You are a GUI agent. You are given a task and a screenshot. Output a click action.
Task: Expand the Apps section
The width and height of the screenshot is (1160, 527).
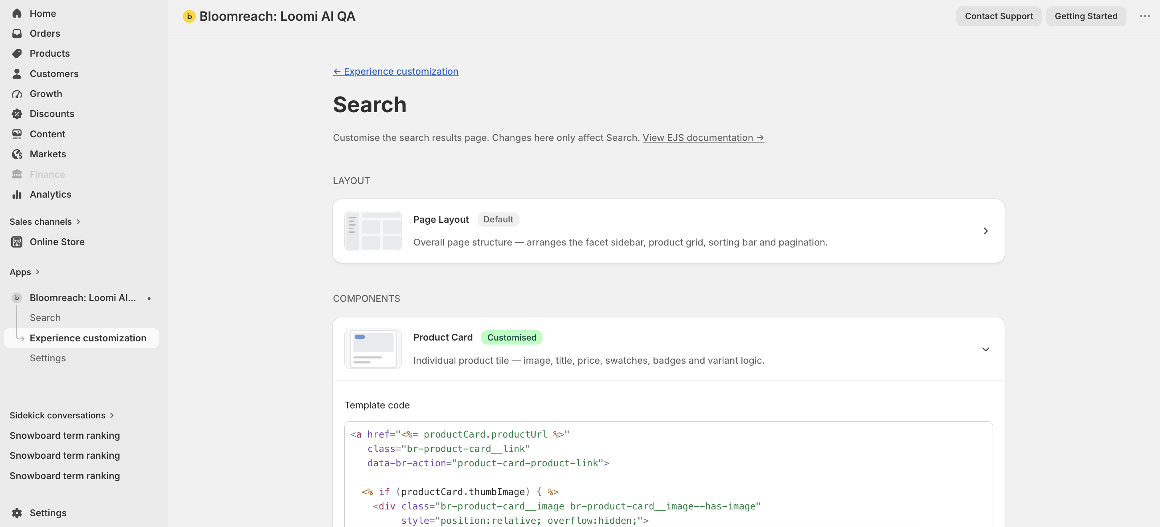25,272
